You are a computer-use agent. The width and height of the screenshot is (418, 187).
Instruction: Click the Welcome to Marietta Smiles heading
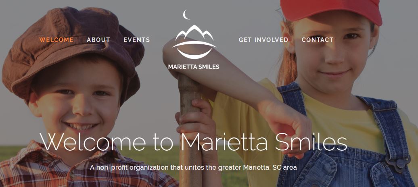click(194, 142)
